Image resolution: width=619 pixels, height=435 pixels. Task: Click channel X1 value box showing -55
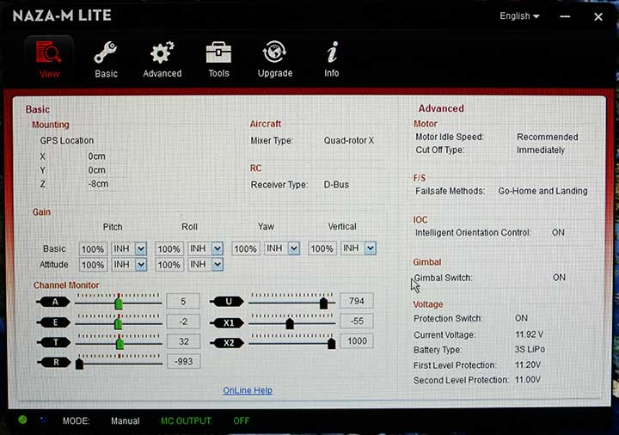click(357, 321)
